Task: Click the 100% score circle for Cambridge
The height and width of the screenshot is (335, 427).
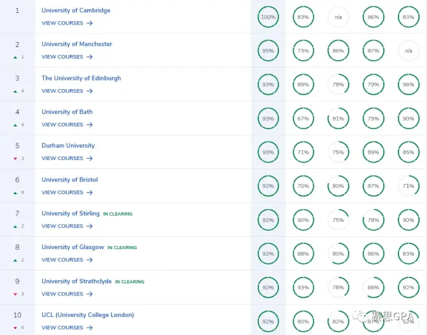Action: (268, 17)
